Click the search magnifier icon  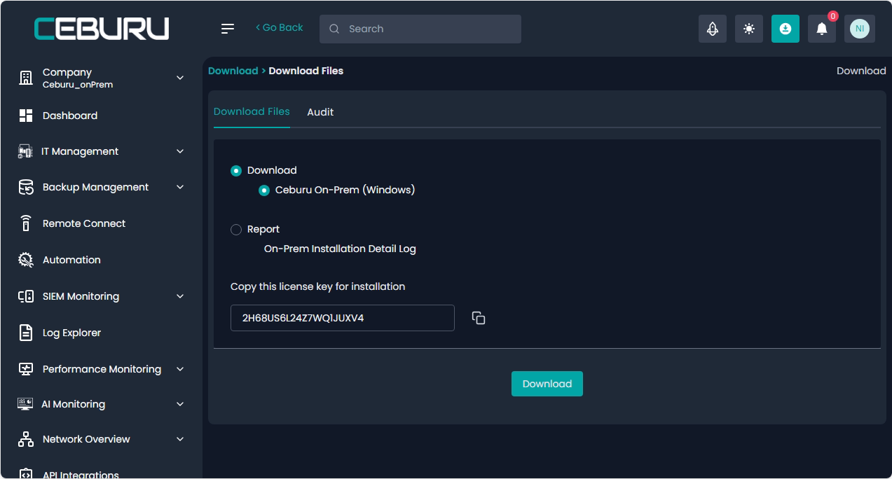(x=334, y=29)
